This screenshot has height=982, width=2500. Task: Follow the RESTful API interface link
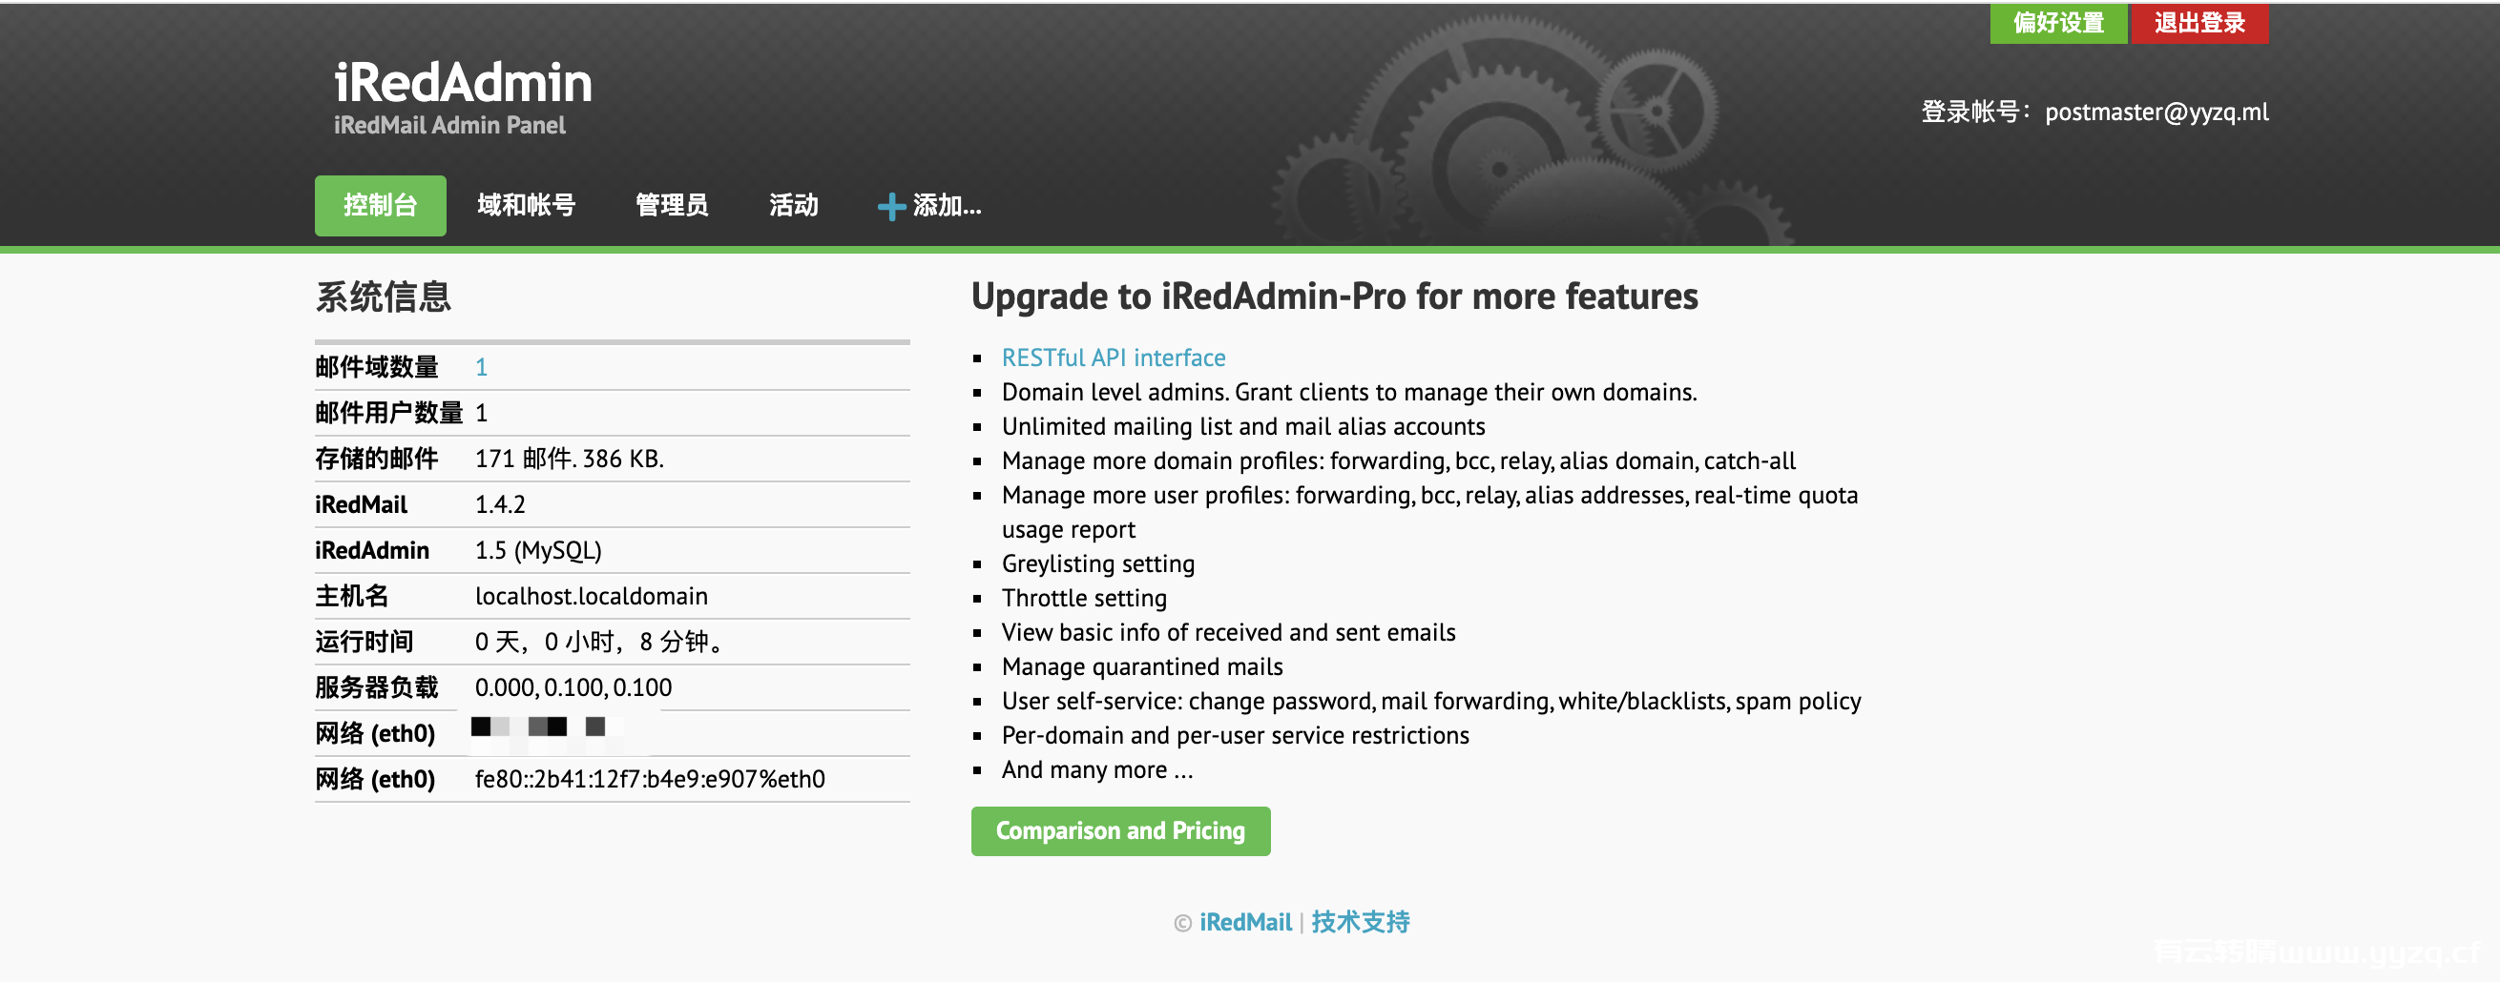[x=1114, y=358]
